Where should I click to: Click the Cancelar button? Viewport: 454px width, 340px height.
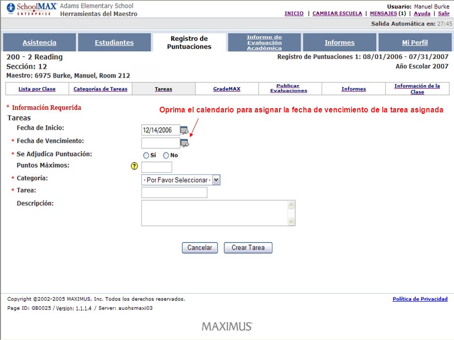pyautogui.click(x=200, y=248)
